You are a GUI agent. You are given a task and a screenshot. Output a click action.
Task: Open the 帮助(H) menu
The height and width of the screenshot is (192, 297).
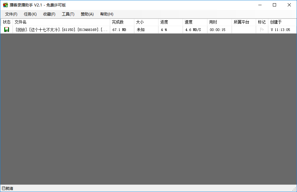(x=107, y=14)
